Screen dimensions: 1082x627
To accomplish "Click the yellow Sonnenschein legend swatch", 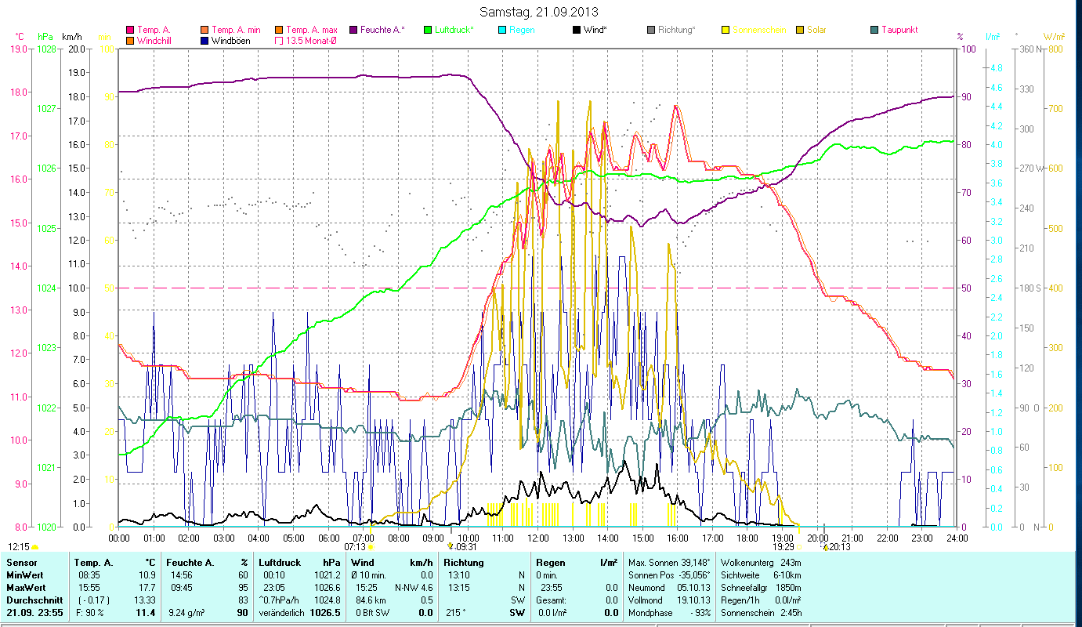I will pos(726,31).
